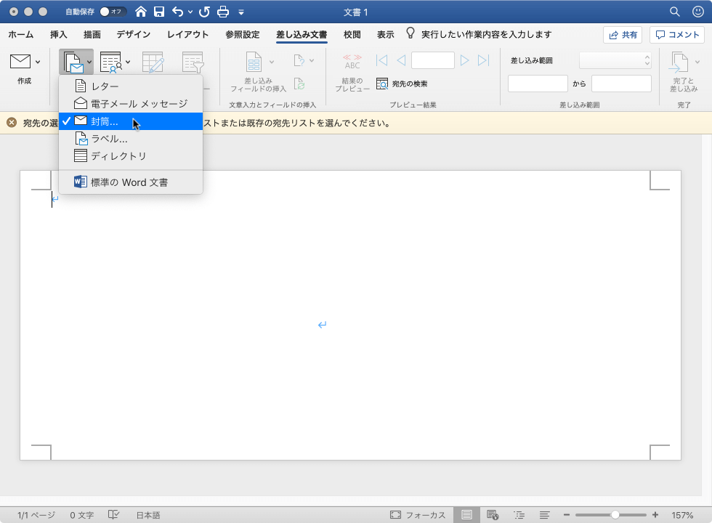Go to last record arrow
Image resolution: width=712 pixels, height=523 pixels.
coord(484,60)
